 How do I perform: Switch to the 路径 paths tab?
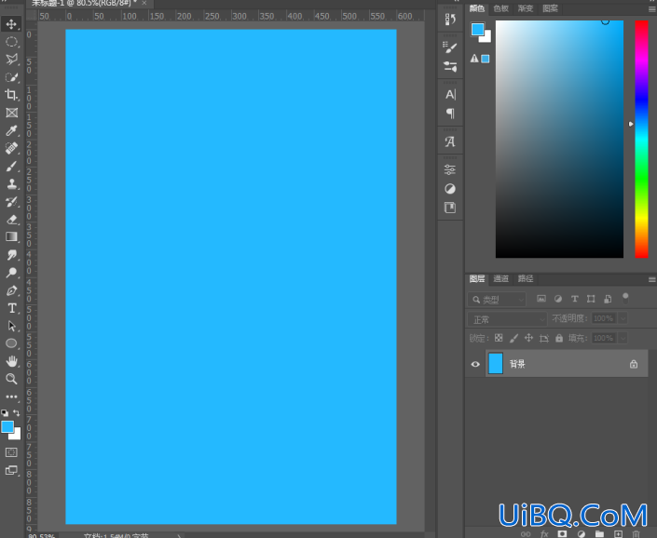tap(525, 278)
